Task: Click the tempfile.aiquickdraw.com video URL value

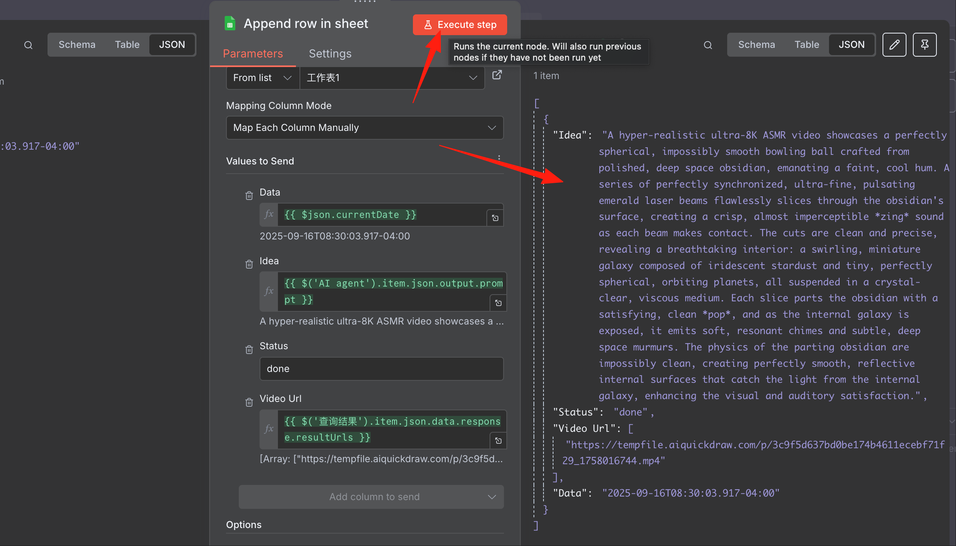Action: (x=754, y=453)
